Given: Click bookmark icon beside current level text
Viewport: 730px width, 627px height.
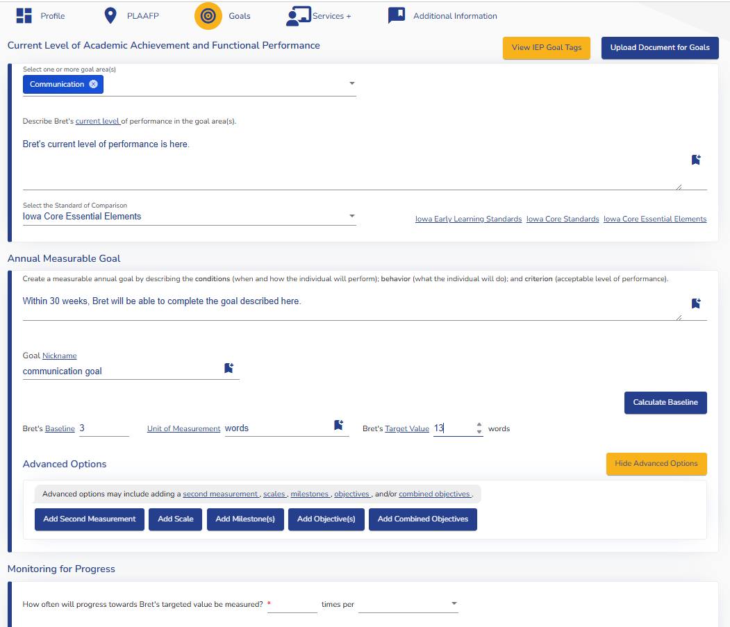Looking at the screenshot, I should pos(696,160).
